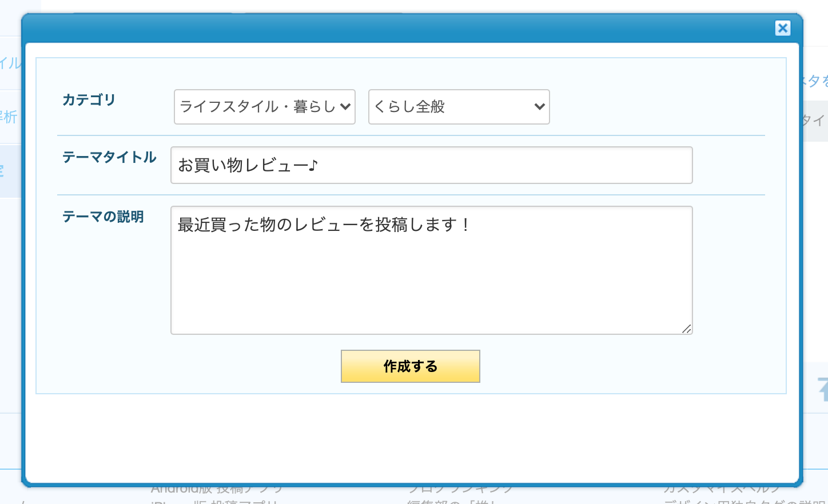Click the テーマタイトル label text
This screenshot has height=504, width=828.
(109, 157)
